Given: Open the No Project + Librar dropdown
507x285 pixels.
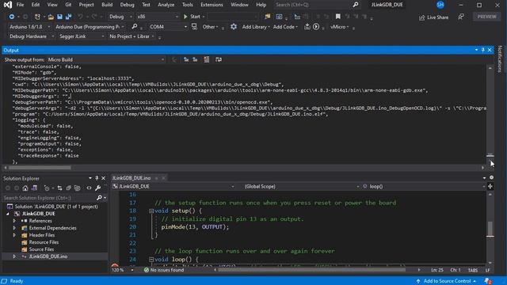Looking at the screenshot, I should [132, 36].
